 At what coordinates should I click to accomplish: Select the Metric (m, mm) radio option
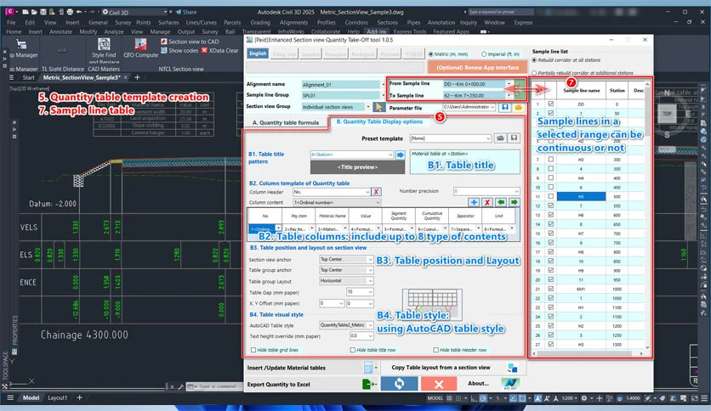click(x=431, y=53)
